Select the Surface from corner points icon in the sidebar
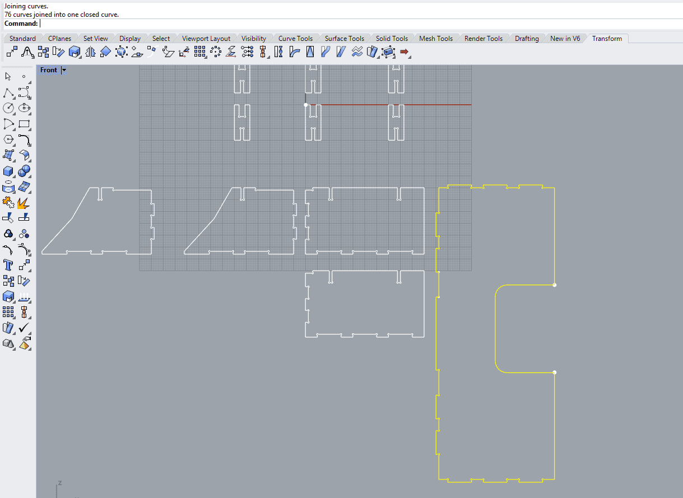 click(8, 155)
